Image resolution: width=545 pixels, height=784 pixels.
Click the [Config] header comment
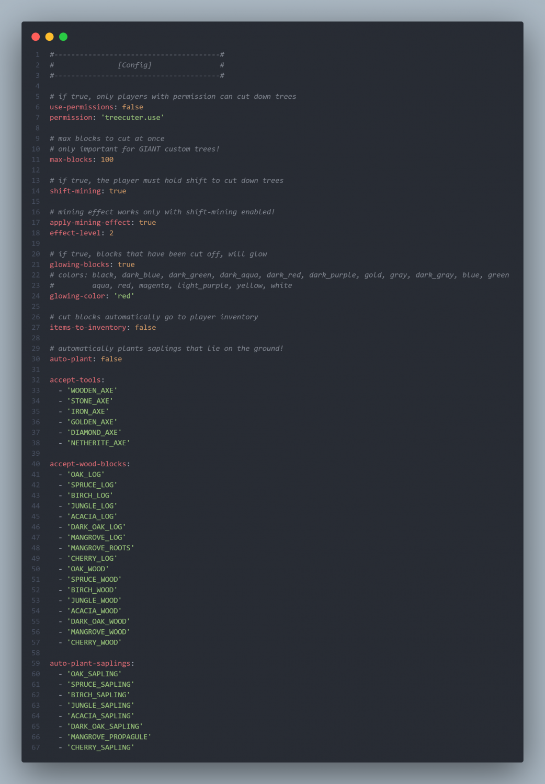click(x=135, y=64)
